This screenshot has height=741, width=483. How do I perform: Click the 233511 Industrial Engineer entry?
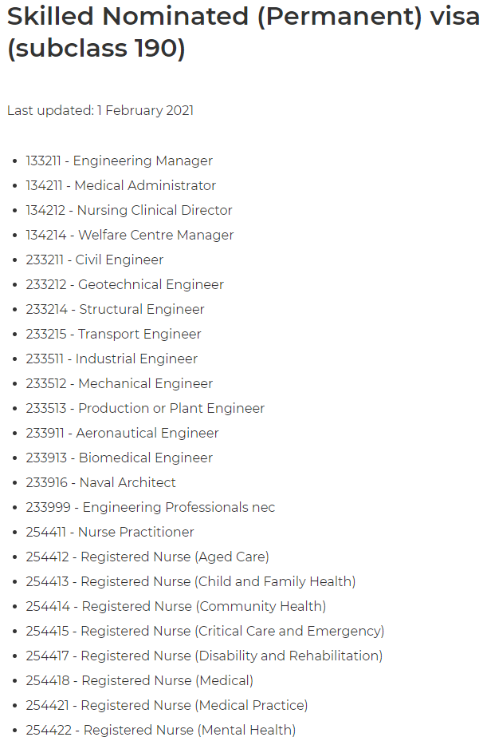tap(112, 359)
